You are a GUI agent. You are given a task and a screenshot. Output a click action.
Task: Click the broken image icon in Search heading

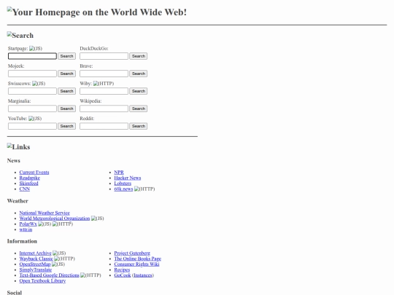(x=9, y=34)
